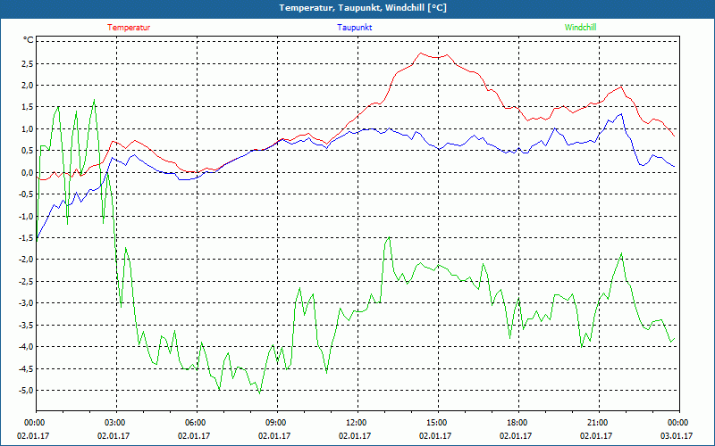Click the green windchill spike just after 13:00
Image resolution: width=715 pixels, height=446 pixels.
tap(389, 237)
